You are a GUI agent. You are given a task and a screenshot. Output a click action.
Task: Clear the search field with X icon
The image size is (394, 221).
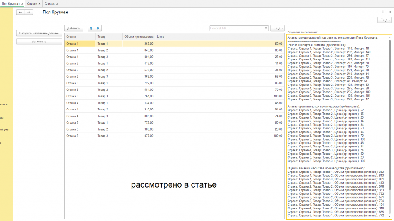pyautogui.click(x=266, y=28)
